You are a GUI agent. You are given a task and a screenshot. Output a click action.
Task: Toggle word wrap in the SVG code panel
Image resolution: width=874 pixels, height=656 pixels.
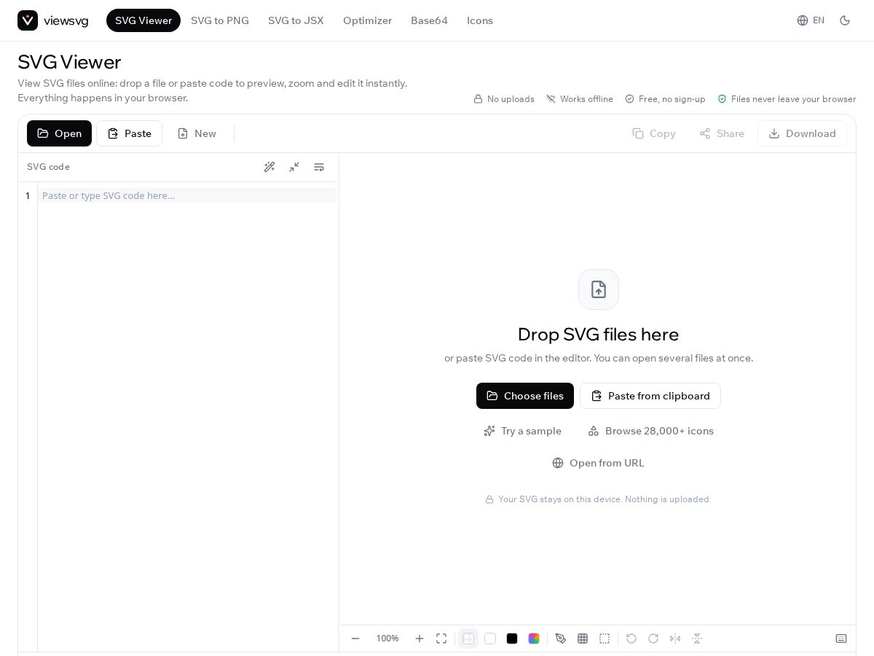click(319, 167)
